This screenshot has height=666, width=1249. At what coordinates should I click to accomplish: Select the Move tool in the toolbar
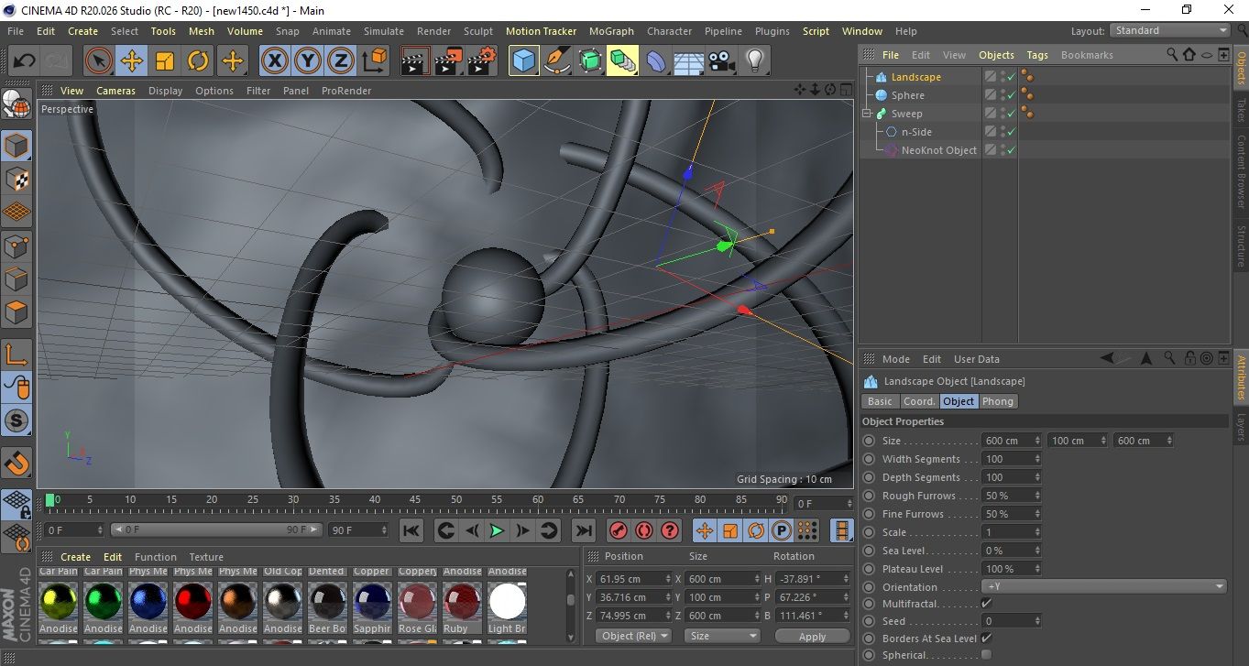pos(132,61)
